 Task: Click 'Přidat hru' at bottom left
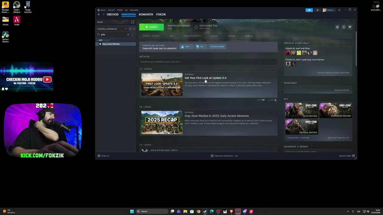coord(104,156)
